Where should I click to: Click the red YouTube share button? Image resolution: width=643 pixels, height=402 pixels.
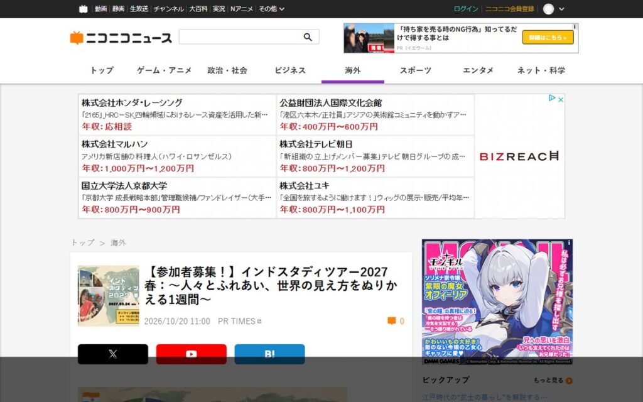(191, 354)
